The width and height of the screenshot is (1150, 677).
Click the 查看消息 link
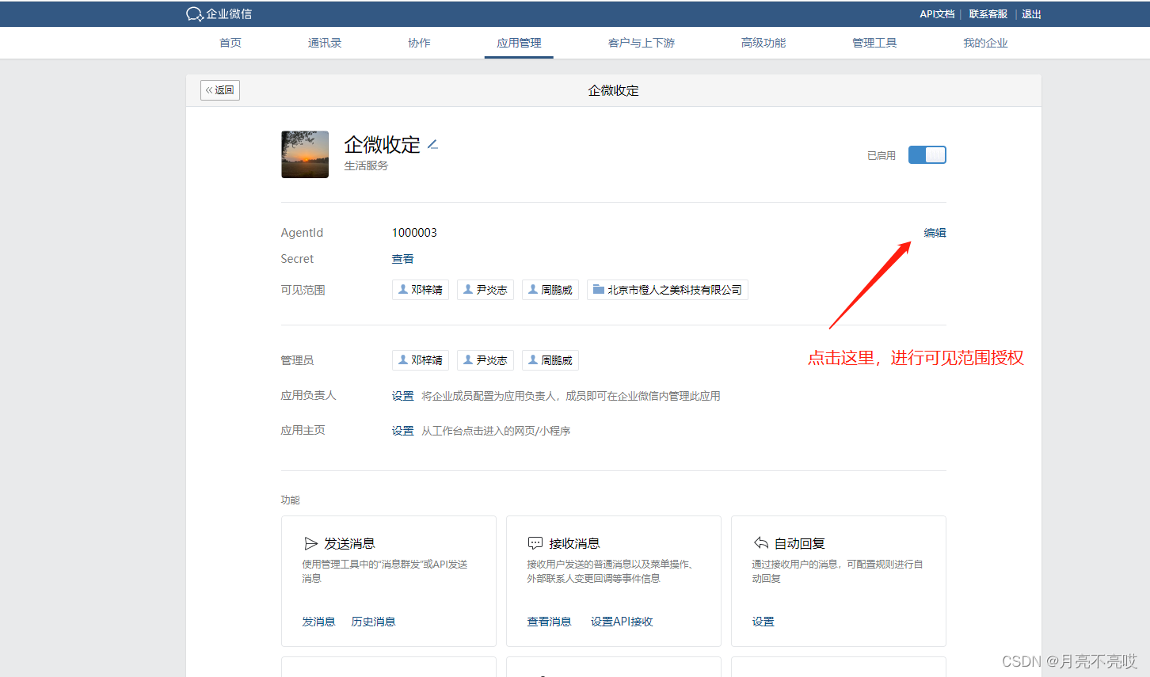[549, 622]
